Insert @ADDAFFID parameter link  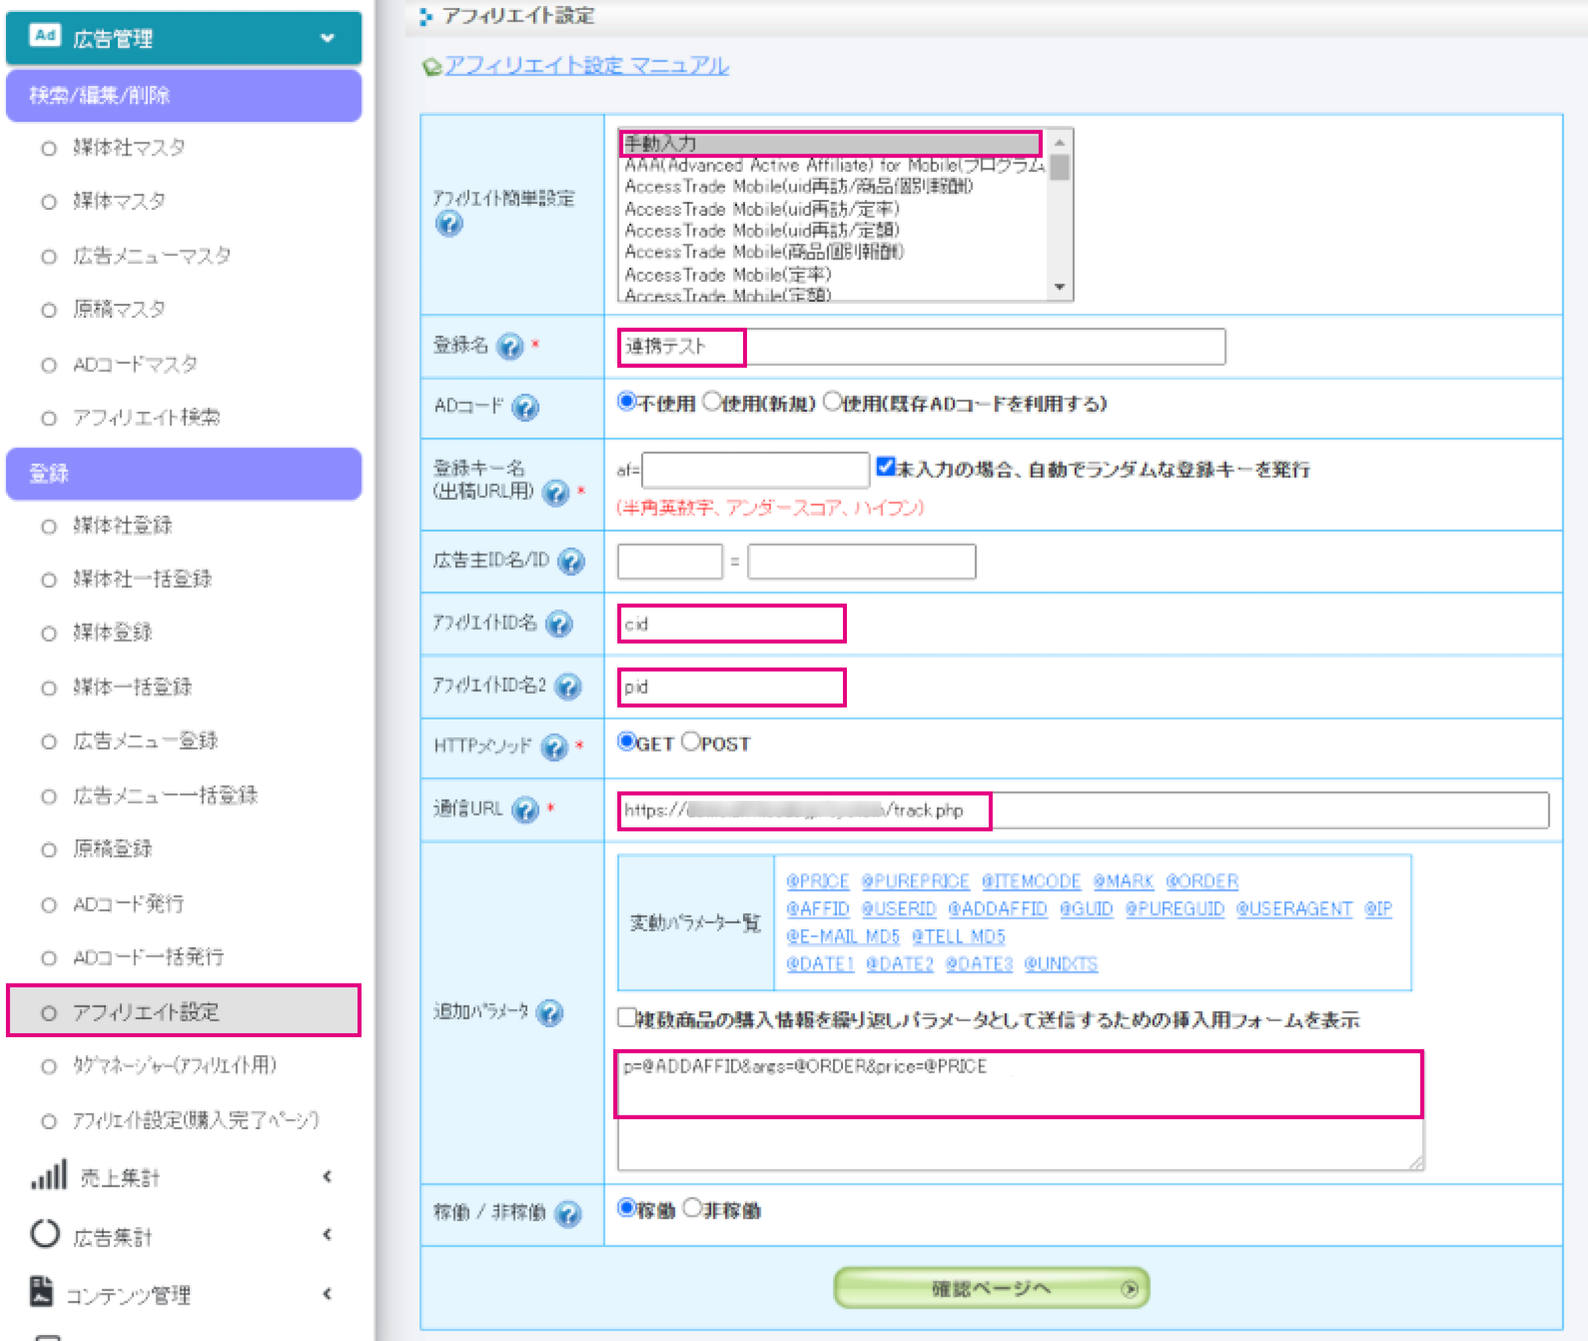(998, 908)
